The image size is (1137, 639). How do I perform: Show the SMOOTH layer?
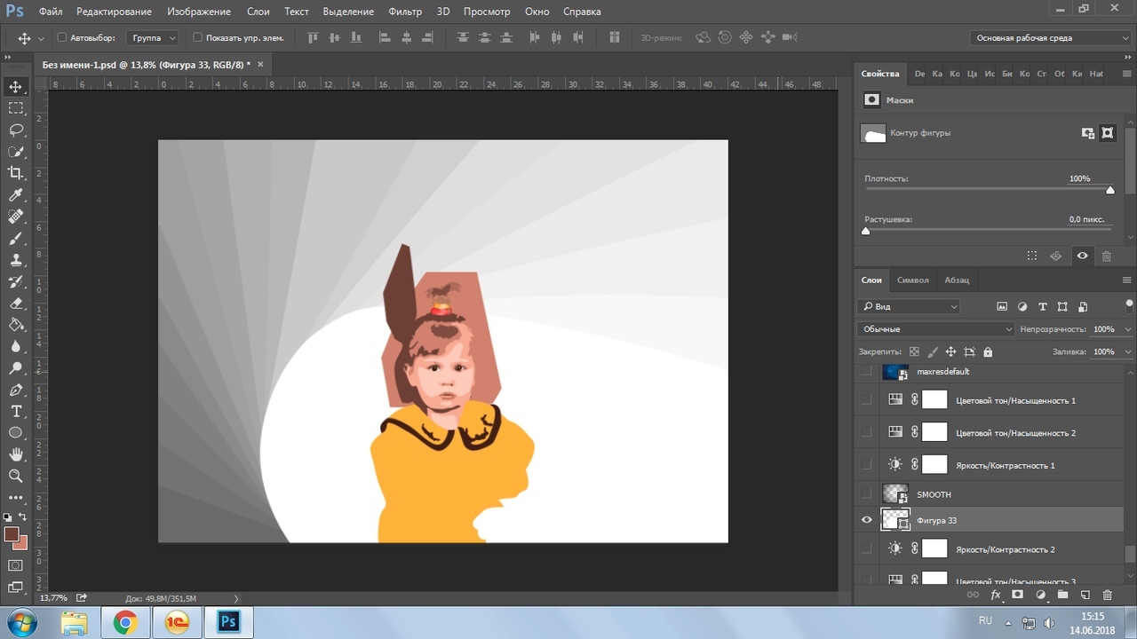[x=867, y=493]
